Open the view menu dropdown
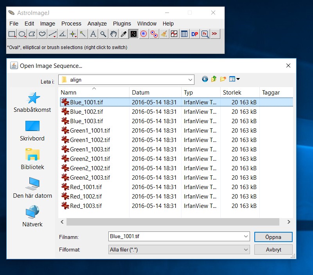 click(234, 79)
